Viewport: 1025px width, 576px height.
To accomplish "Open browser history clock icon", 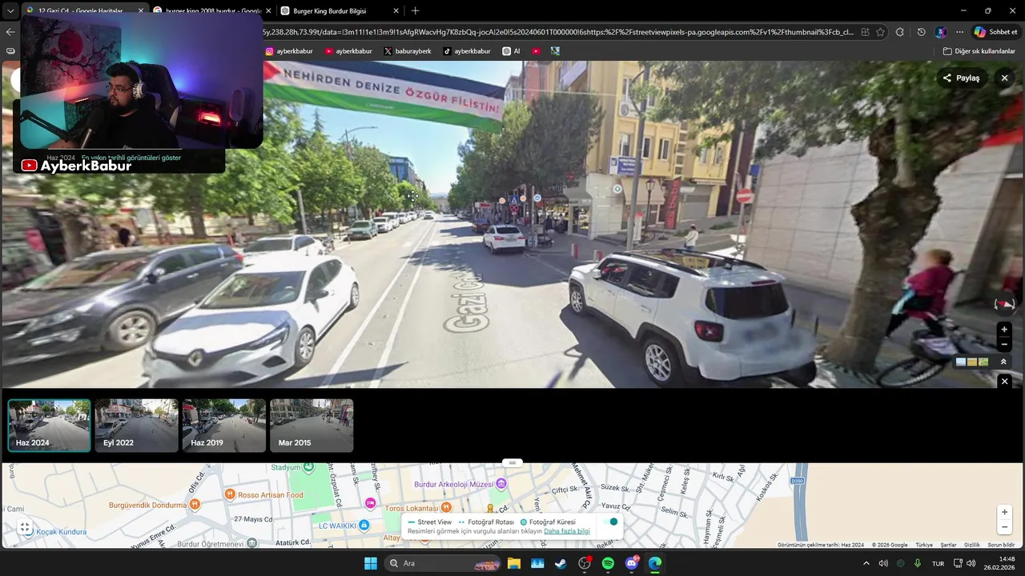I will pos(921,32).
